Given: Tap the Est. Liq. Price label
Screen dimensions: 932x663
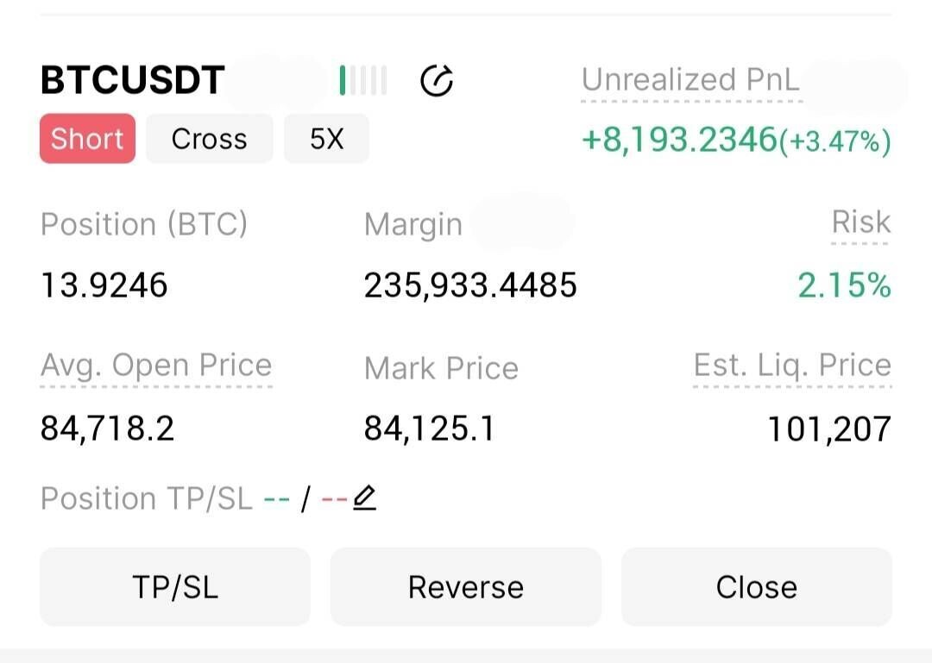Looking at the screenshot, I should [x=791, y=366].
